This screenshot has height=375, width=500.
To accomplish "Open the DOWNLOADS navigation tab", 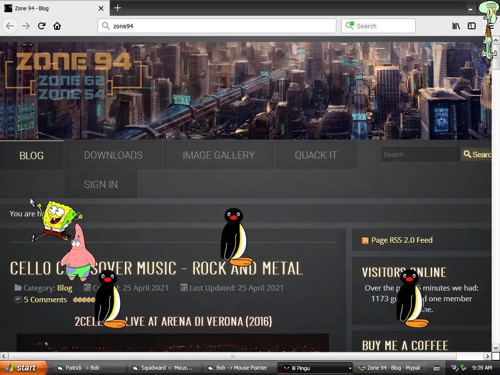I will (x=113, y=155).
